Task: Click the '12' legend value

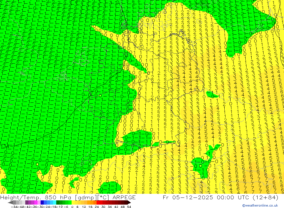Action: point(84,207)
